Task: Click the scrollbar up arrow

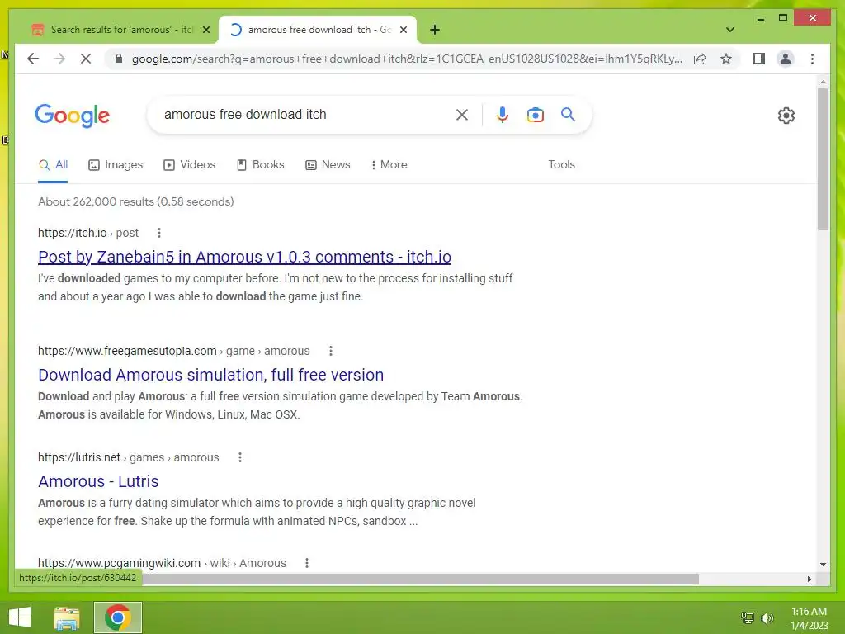Action: (x=823, y=83)
